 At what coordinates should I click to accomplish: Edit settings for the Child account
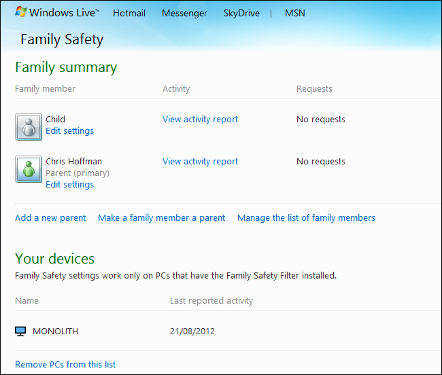coord(69,130)
